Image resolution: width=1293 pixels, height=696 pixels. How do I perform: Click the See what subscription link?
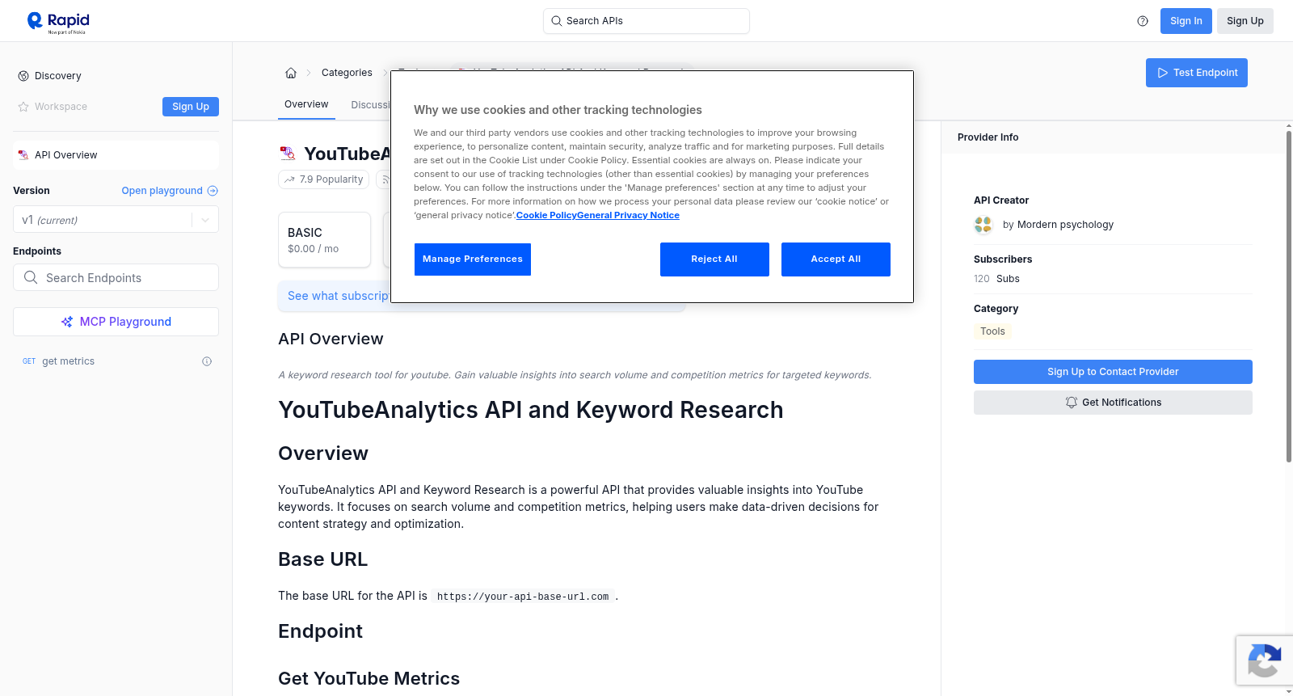[339, 296]
